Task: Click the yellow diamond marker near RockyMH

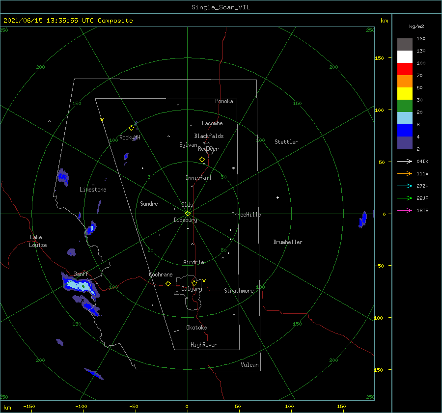Action: (131, 128)
